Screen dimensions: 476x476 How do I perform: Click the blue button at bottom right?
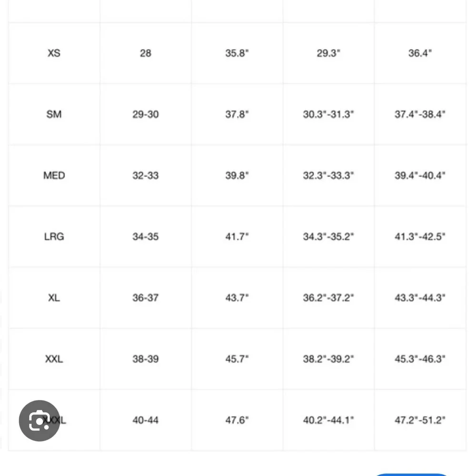(411, 474)
